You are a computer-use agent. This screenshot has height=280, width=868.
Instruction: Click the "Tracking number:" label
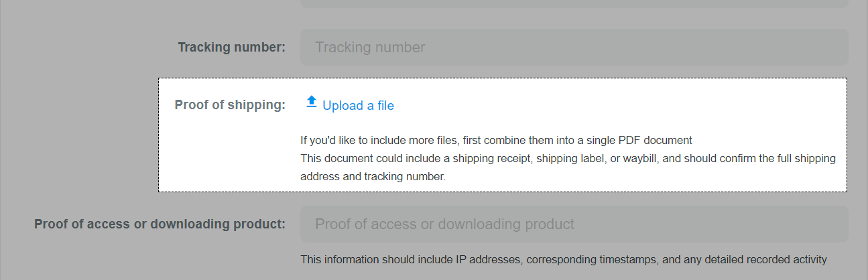232,48
